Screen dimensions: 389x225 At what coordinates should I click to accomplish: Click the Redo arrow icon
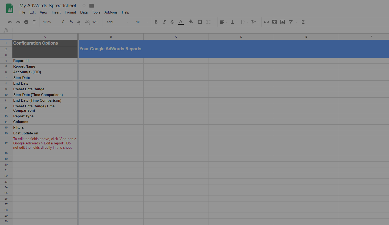[x=18, y=22]
